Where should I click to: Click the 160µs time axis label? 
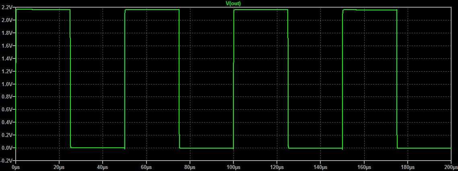(364, 167)
